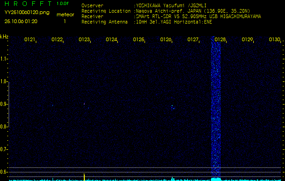Click the 0128 time marker
Screen dimensions: 285x181
pos(220,39)
